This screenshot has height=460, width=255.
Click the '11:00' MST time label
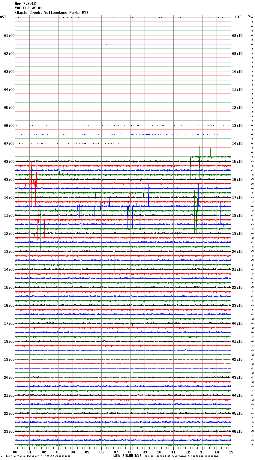(9, 216)
